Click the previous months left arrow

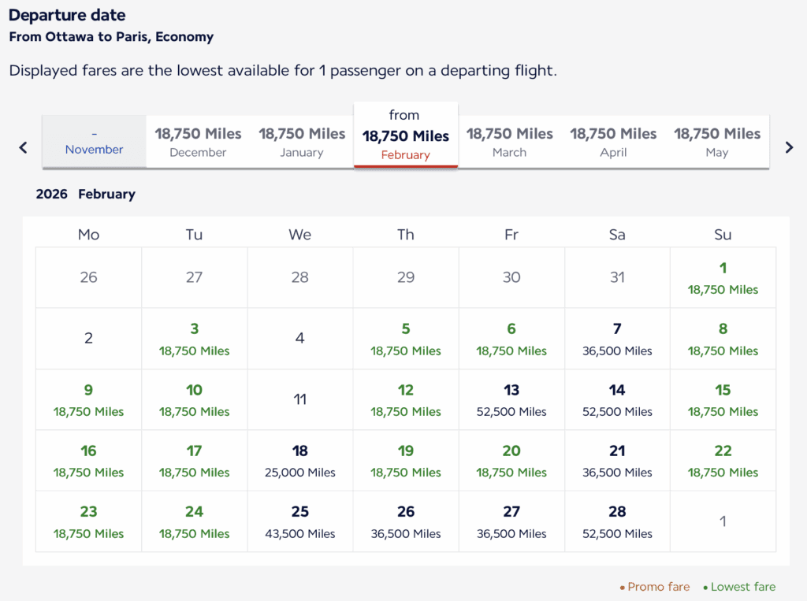[23, 147]
